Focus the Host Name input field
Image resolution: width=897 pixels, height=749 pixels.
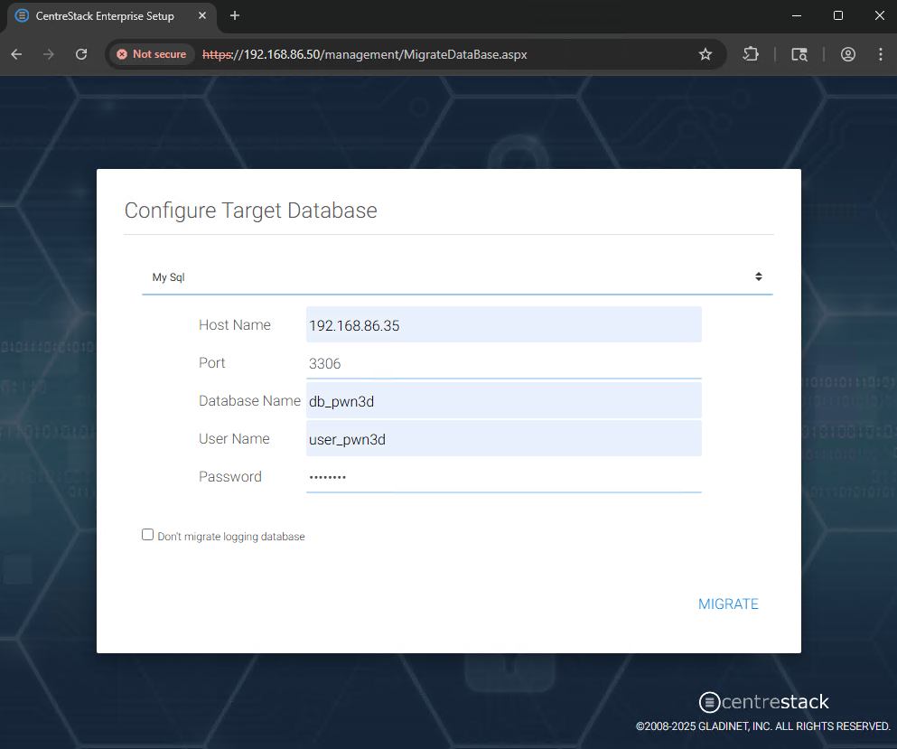504,325
